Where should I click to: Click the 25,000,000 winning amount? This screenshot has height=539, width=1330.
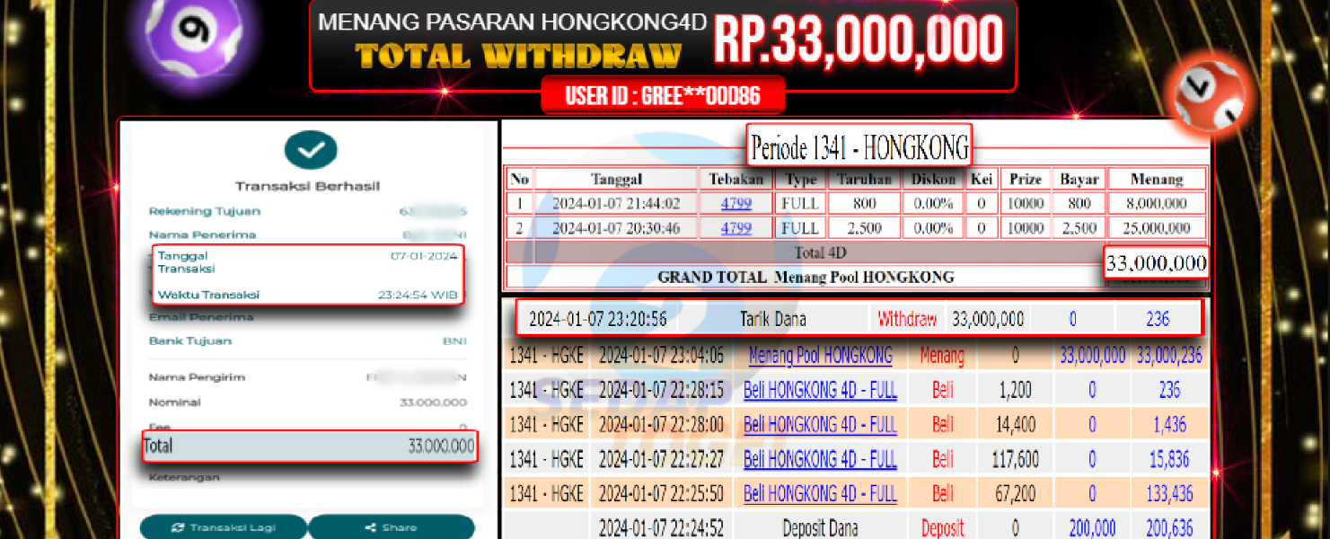pos(1157,228)
